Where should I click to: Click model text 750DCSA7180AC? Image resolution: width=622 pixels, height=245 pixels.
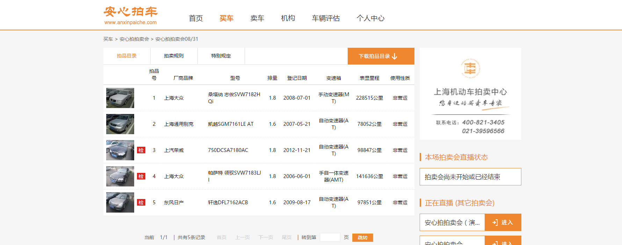pyautogui.click(x=228, y=150)
